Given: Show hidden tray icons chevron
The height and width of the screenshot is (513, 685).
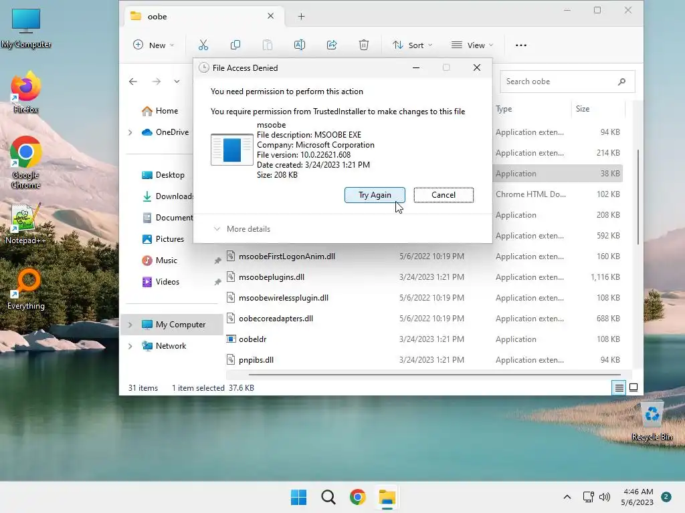Looking at the screenshot, I should 567,497.
